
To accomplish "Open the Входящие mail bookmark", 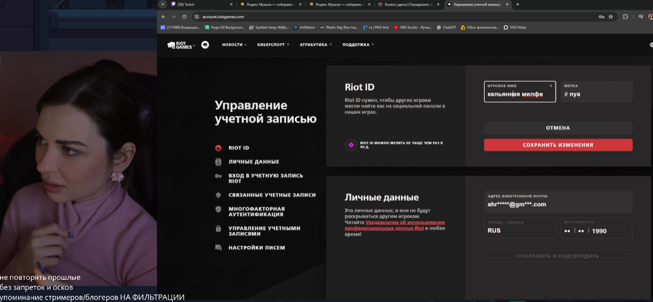I will click(180, 27).
